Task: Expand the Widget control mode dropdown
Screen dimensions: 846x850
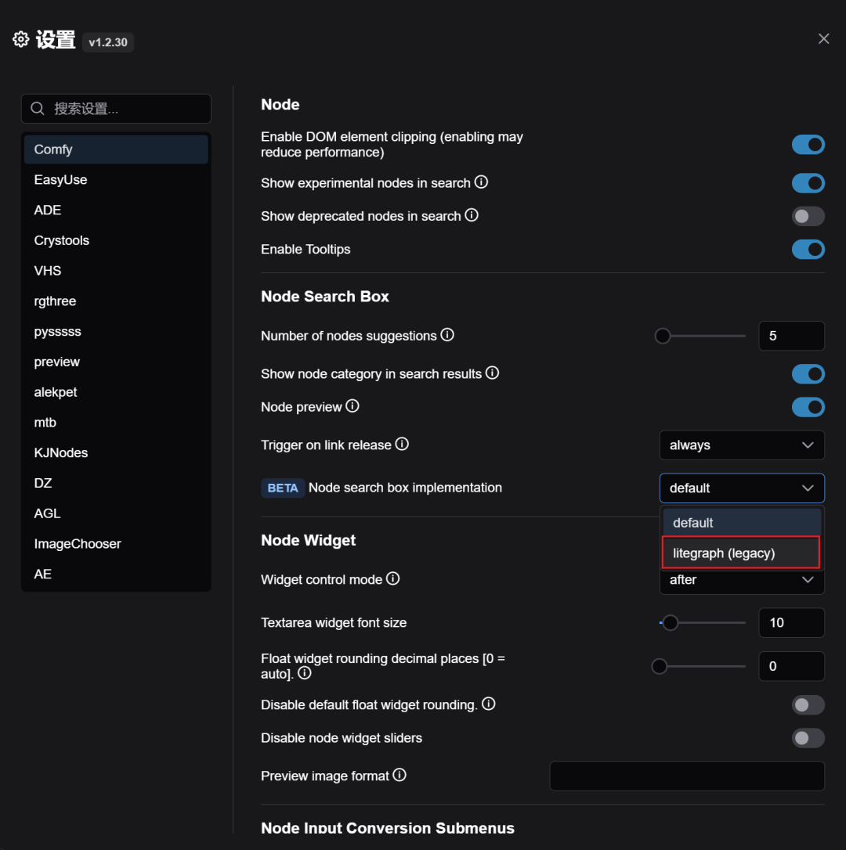Action: (741, 580)
